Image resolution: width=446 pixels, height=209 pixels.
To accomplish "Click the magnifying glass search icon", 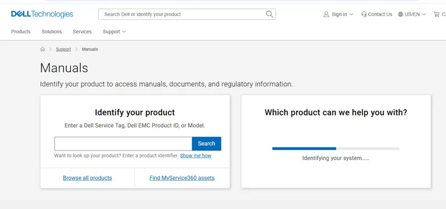I will 269,14.
